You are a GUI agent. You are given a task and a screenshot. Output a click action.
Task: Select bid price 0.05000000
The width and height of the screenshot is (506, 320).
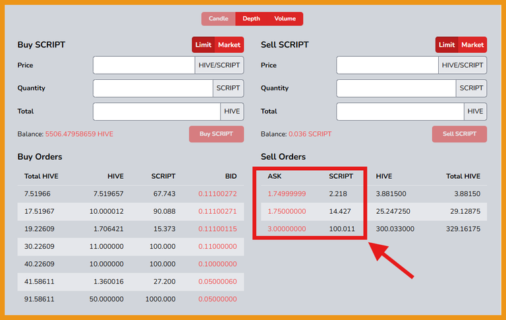217,299
